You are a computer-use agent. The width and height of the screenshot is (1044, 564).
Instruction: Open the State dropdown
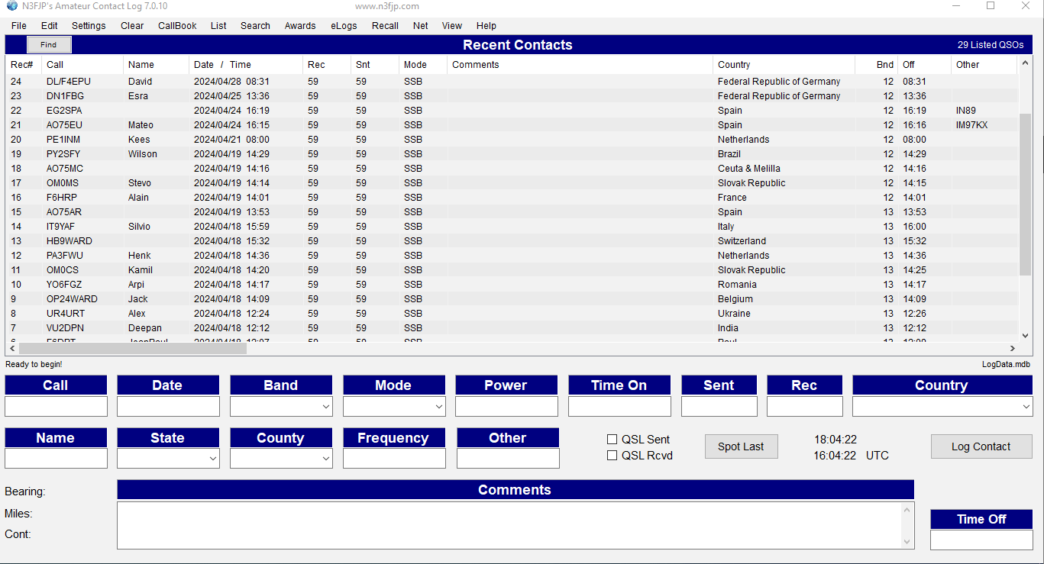tap(212, 459)
